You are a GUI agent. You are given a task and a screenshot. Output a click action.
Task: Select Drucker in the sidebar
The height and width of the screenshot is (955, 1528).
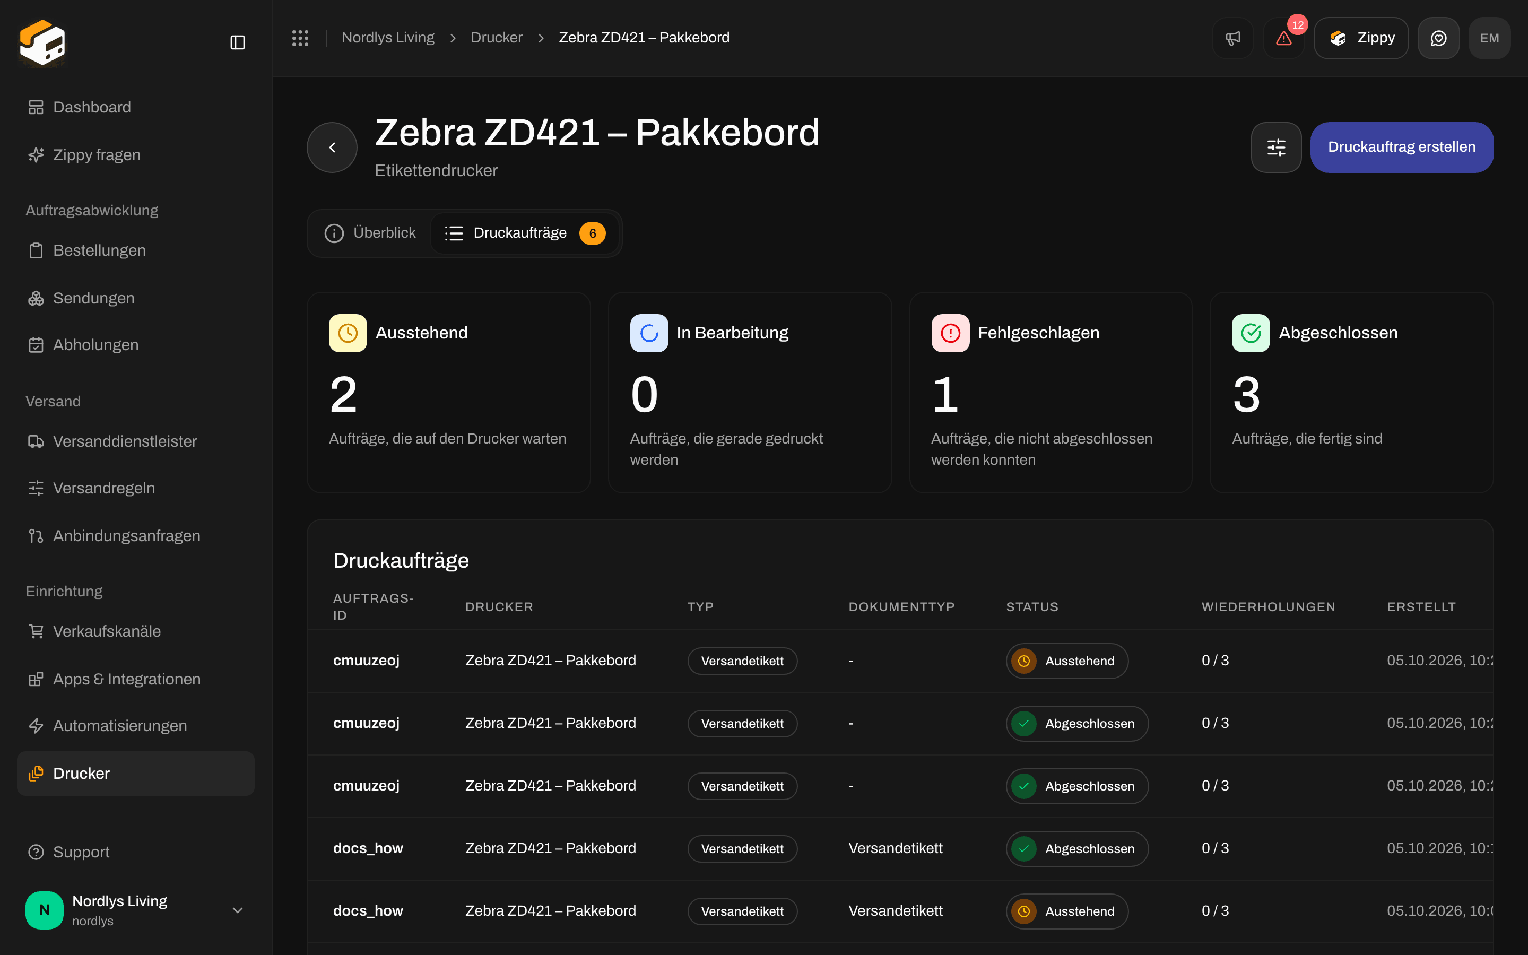[x=136, y=773]
